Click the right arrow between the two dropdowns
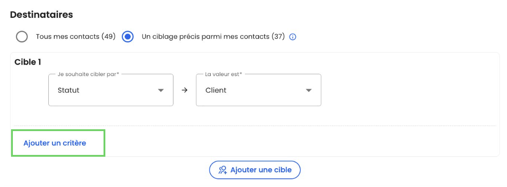507x187 pixels. pyautogui.click(x=184, y=90)
